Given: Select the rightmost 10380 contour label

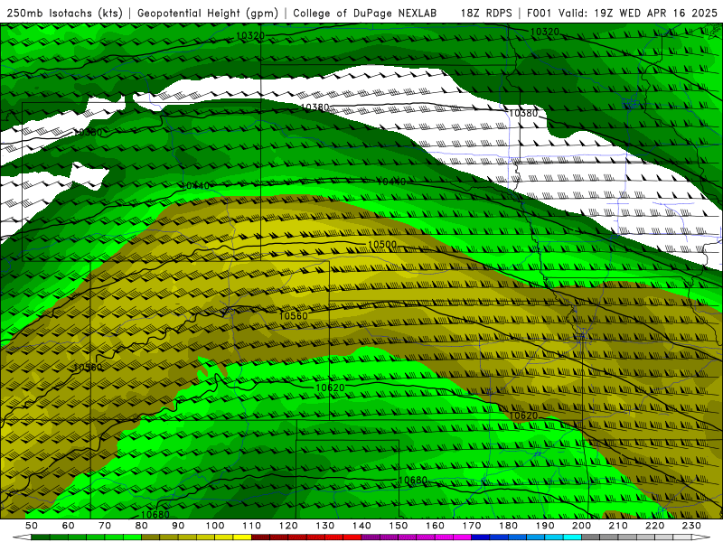Looking at the screenshot, I should click(523, 113).
